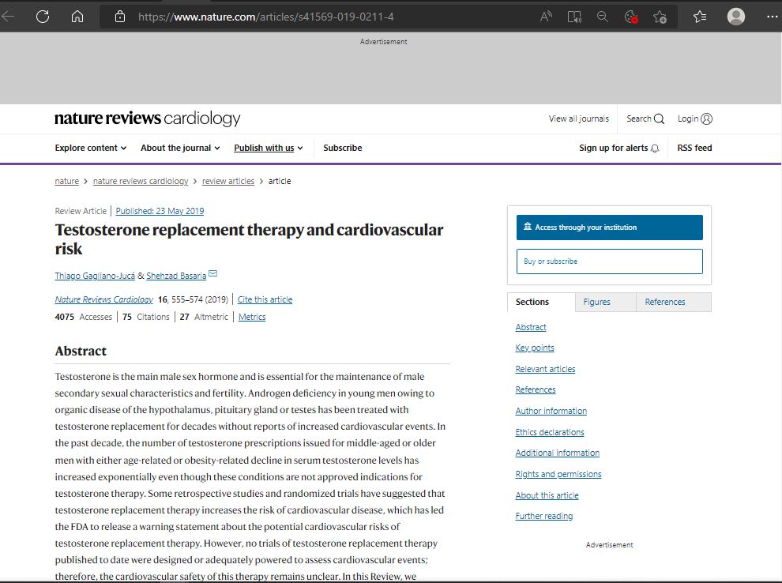This screenshot has width=782, height=583.
Task: Click the Search magnifier on Nature header
Action: 659,118
